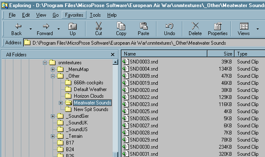Select the New Spit Sounds folder

(91, 109)
